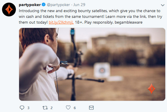Image resolution: width=167 pixels, height=112 pixels.
Task: Open the bit.ly/2XchmjL link
Action: tap(61, 22)
